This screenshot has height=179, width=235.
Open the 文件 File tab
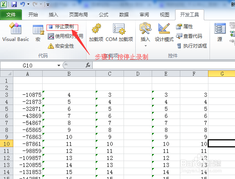[x=11, y=15]
